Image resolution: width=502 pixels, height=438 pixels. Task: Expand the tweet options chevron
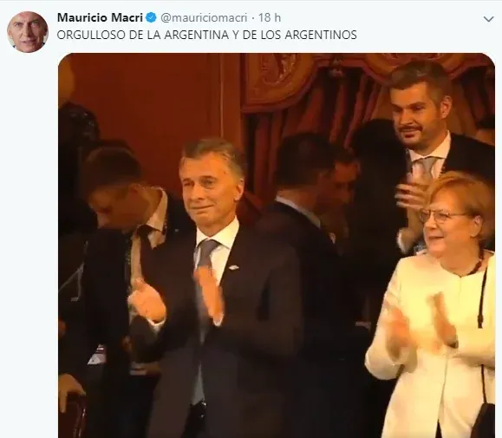(488, 19)
